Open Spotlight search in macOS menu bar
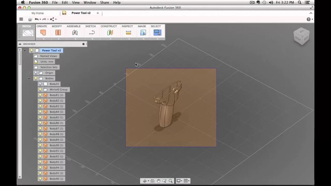 point(299,3)
